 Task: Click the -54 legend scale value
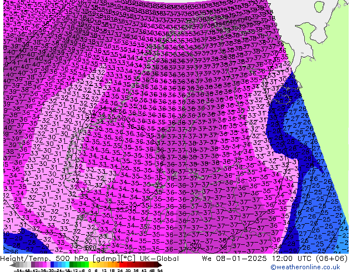[18, 270]
